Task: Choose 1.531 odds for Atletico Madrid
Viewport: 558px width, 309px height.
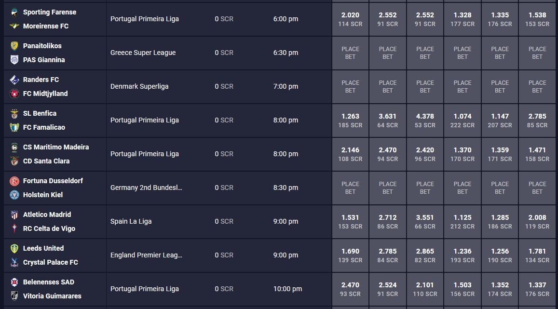Action: point(350,222)
